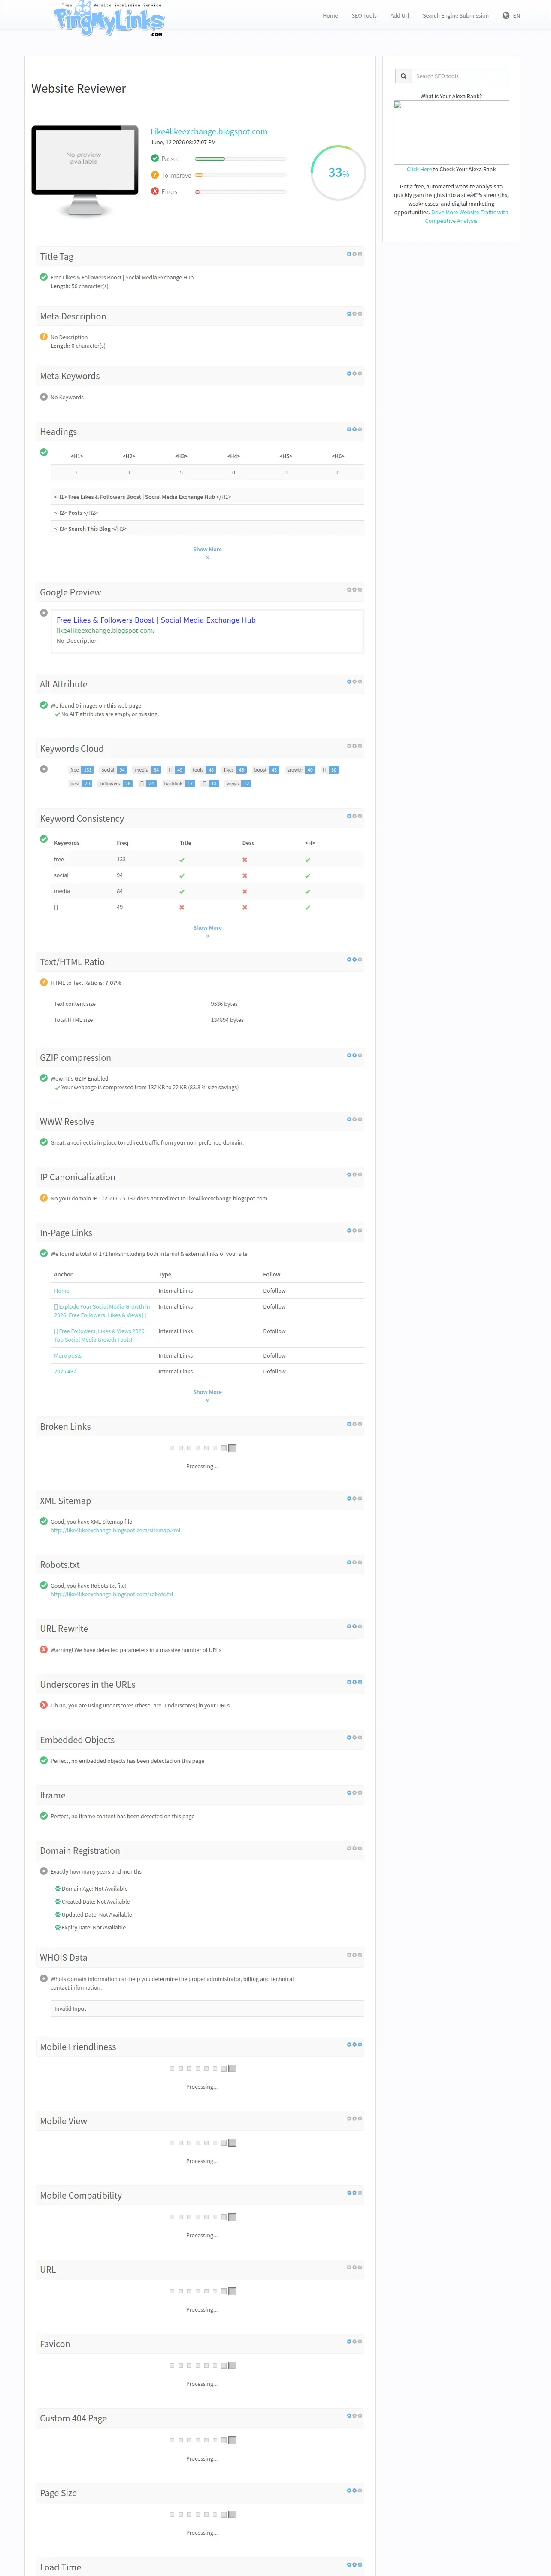
Task: Click Google Preview gray status icon
Action: coord(44,613)
